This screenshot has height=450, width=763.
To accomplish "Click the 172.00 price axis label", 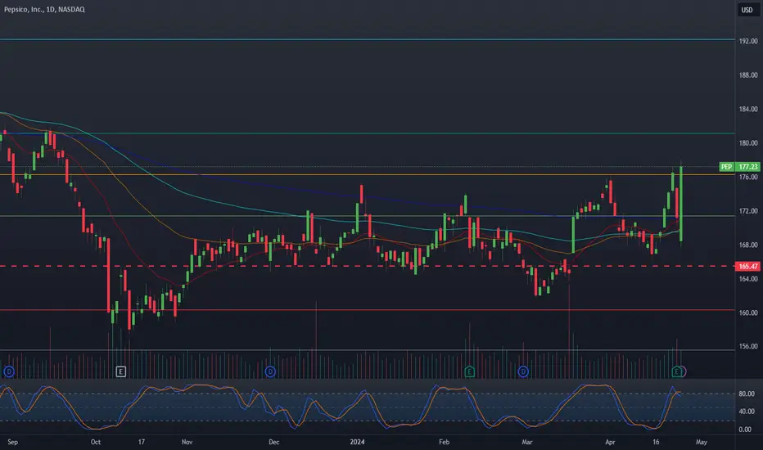I will [x=748, y=211].
